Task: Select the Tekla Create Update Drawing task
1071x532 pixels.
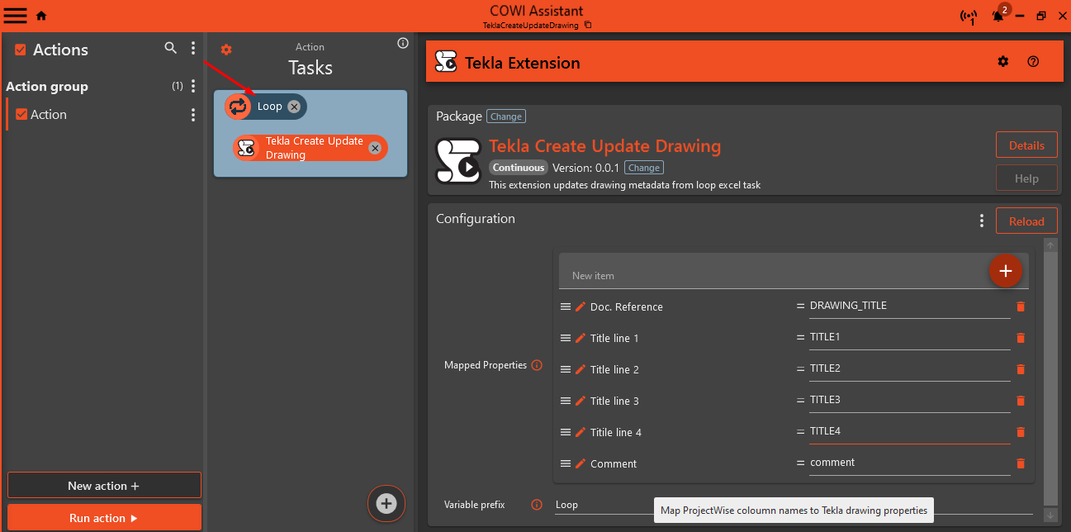Action: 314,148
